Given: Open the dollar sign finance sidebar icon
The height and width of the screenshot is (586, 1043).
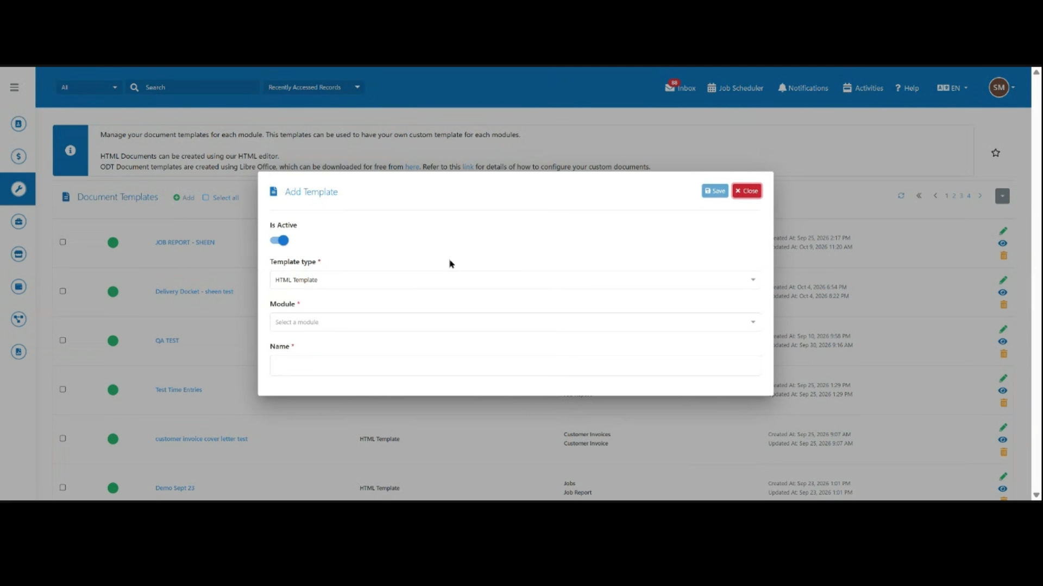Looking at the screenshot, I should (18, 157).
